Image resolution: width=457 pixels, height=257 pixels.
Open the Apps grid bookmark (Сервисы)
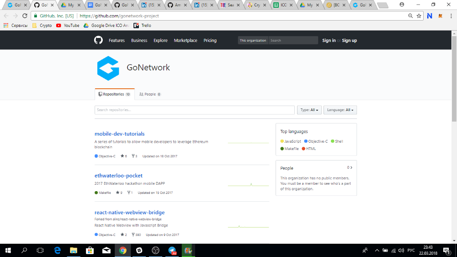point(16,25)
